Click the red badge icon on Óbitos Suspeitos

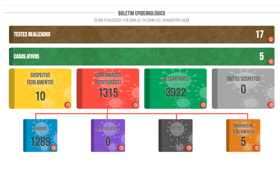[270, 105]
